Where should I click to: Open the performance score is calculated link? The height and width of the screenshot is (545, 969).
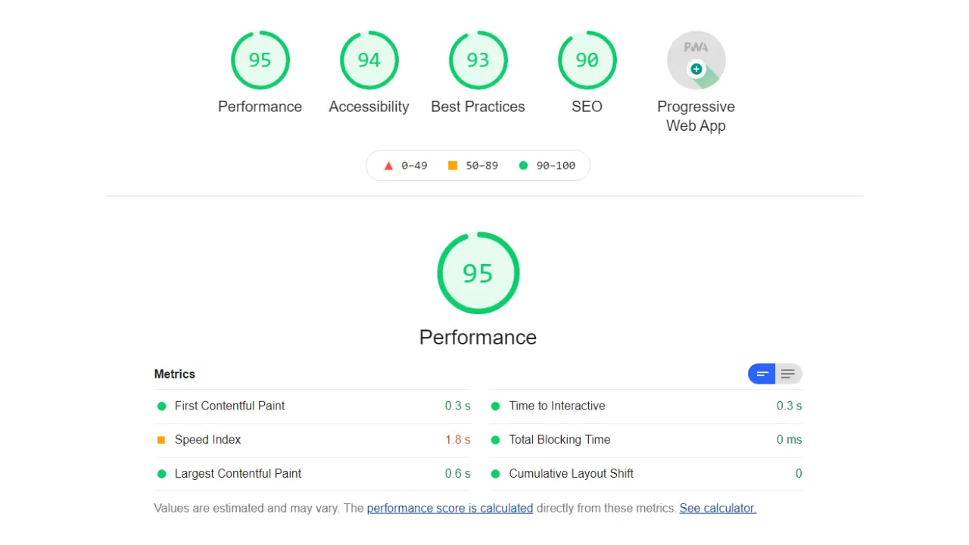point(450,508)
